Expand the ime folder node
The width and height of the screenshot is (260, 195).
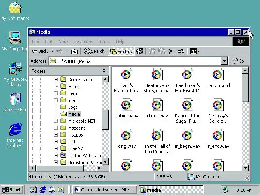click(x=56, y=100)
